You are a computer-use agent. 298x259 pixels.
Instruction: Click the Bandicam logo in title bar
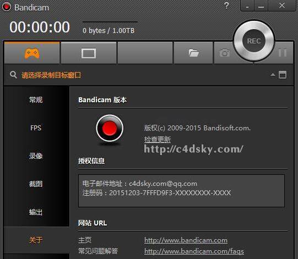(x=7, y=7)
